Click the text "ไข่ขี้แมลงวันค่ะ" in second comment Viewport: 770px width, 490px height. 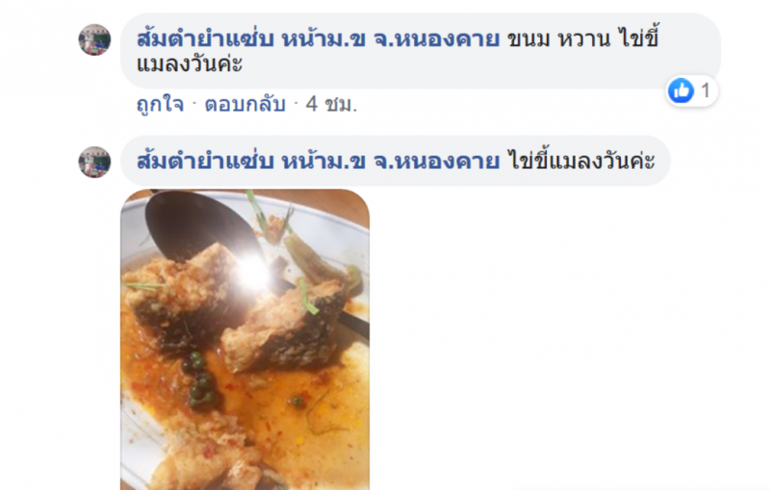(x=582, y=160)
